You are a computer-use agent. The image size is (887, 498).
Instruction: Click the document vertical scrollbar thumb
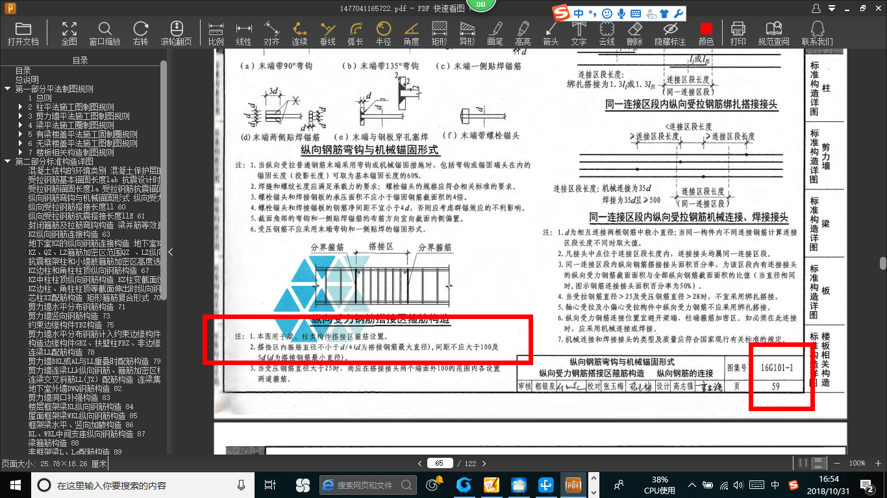pyautogui.click(x=883, y=263)
